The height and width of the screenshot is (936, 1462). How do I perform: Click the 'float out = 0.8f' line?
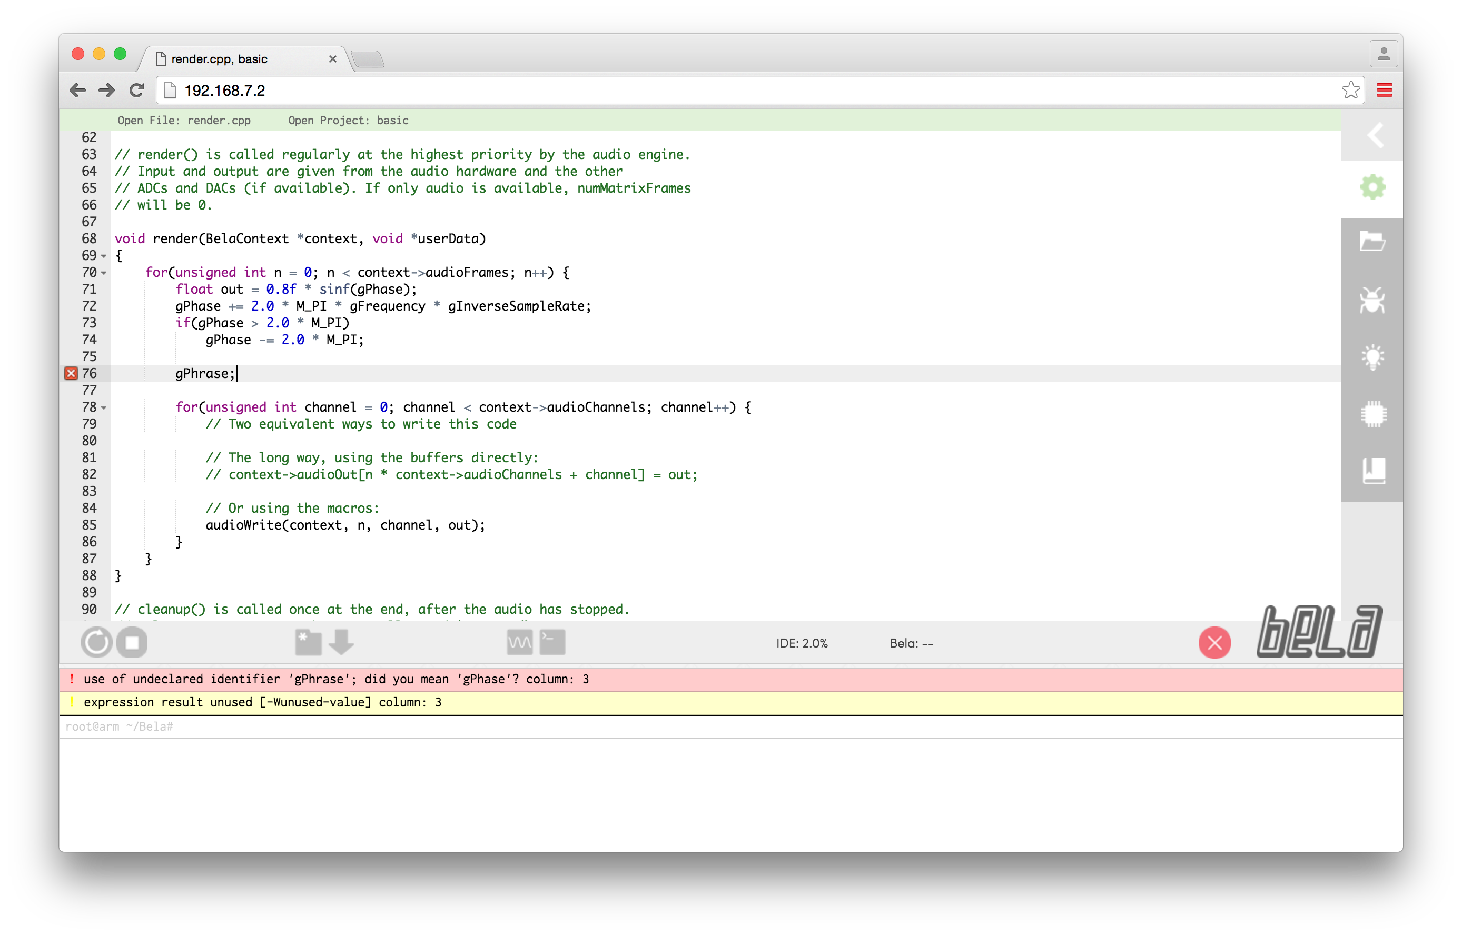coord(296,290)
